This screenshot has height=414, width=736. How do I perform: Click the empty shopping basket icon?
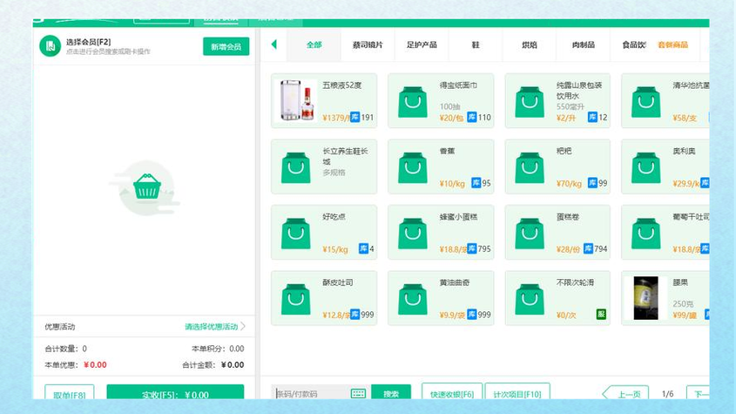tap(146, 187)
